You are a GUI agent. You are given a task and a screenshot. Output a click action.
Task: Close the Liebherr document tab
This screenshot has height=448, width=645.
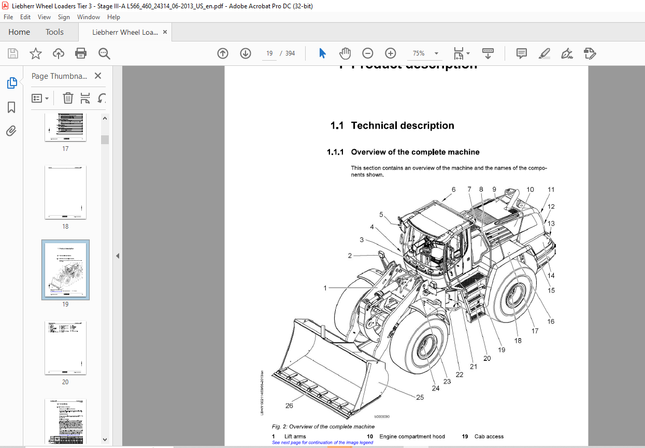tap(165, 32)
